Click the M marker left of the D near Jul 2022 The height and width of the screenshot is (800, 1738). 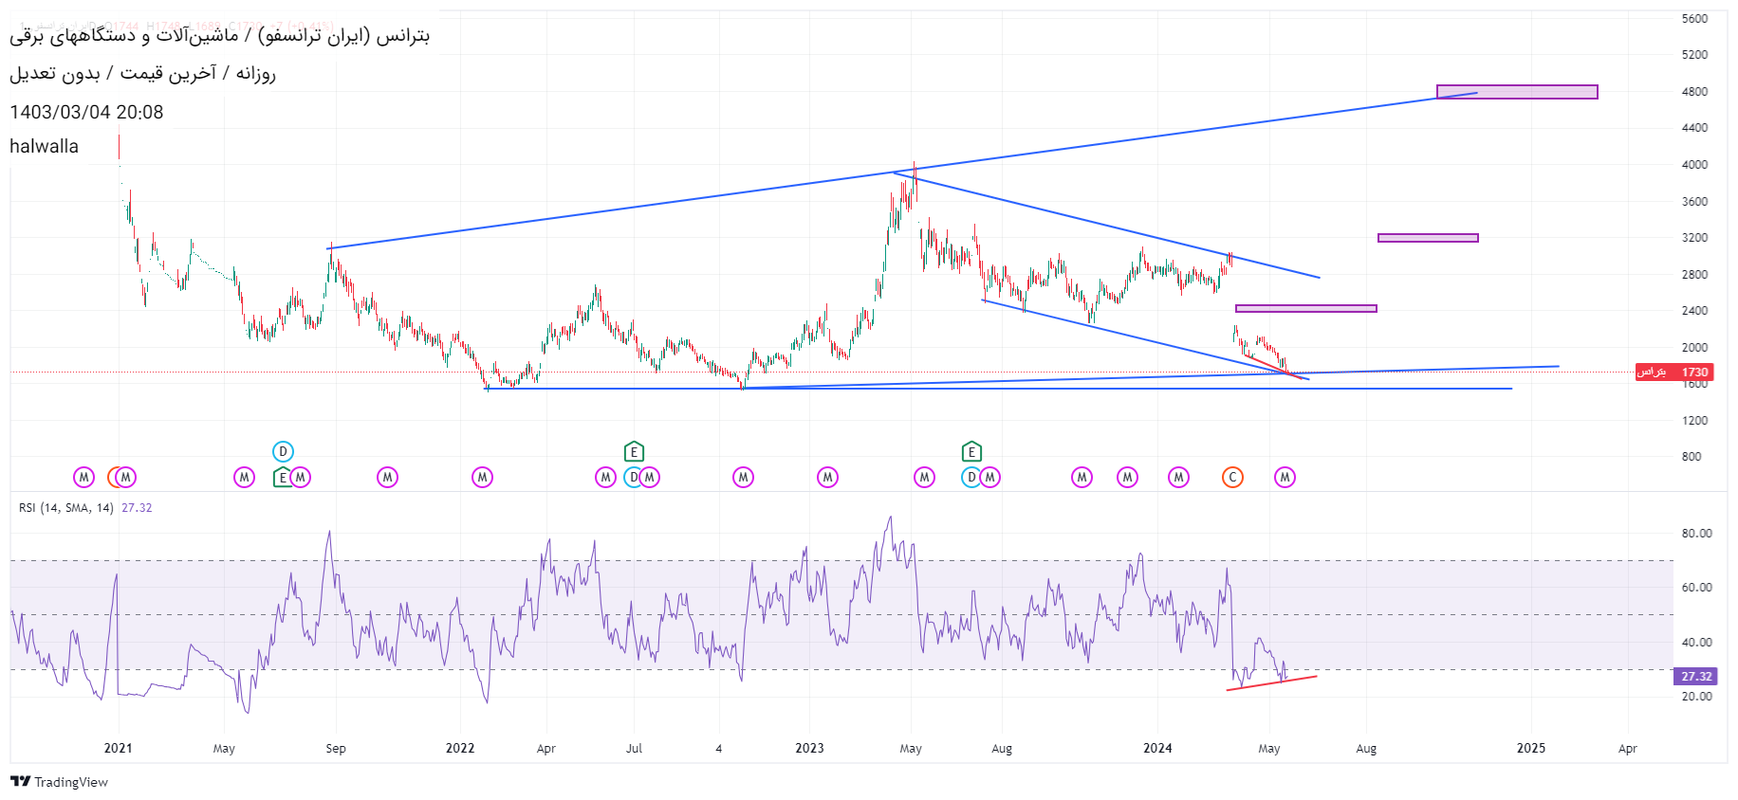tap(606, 477)
